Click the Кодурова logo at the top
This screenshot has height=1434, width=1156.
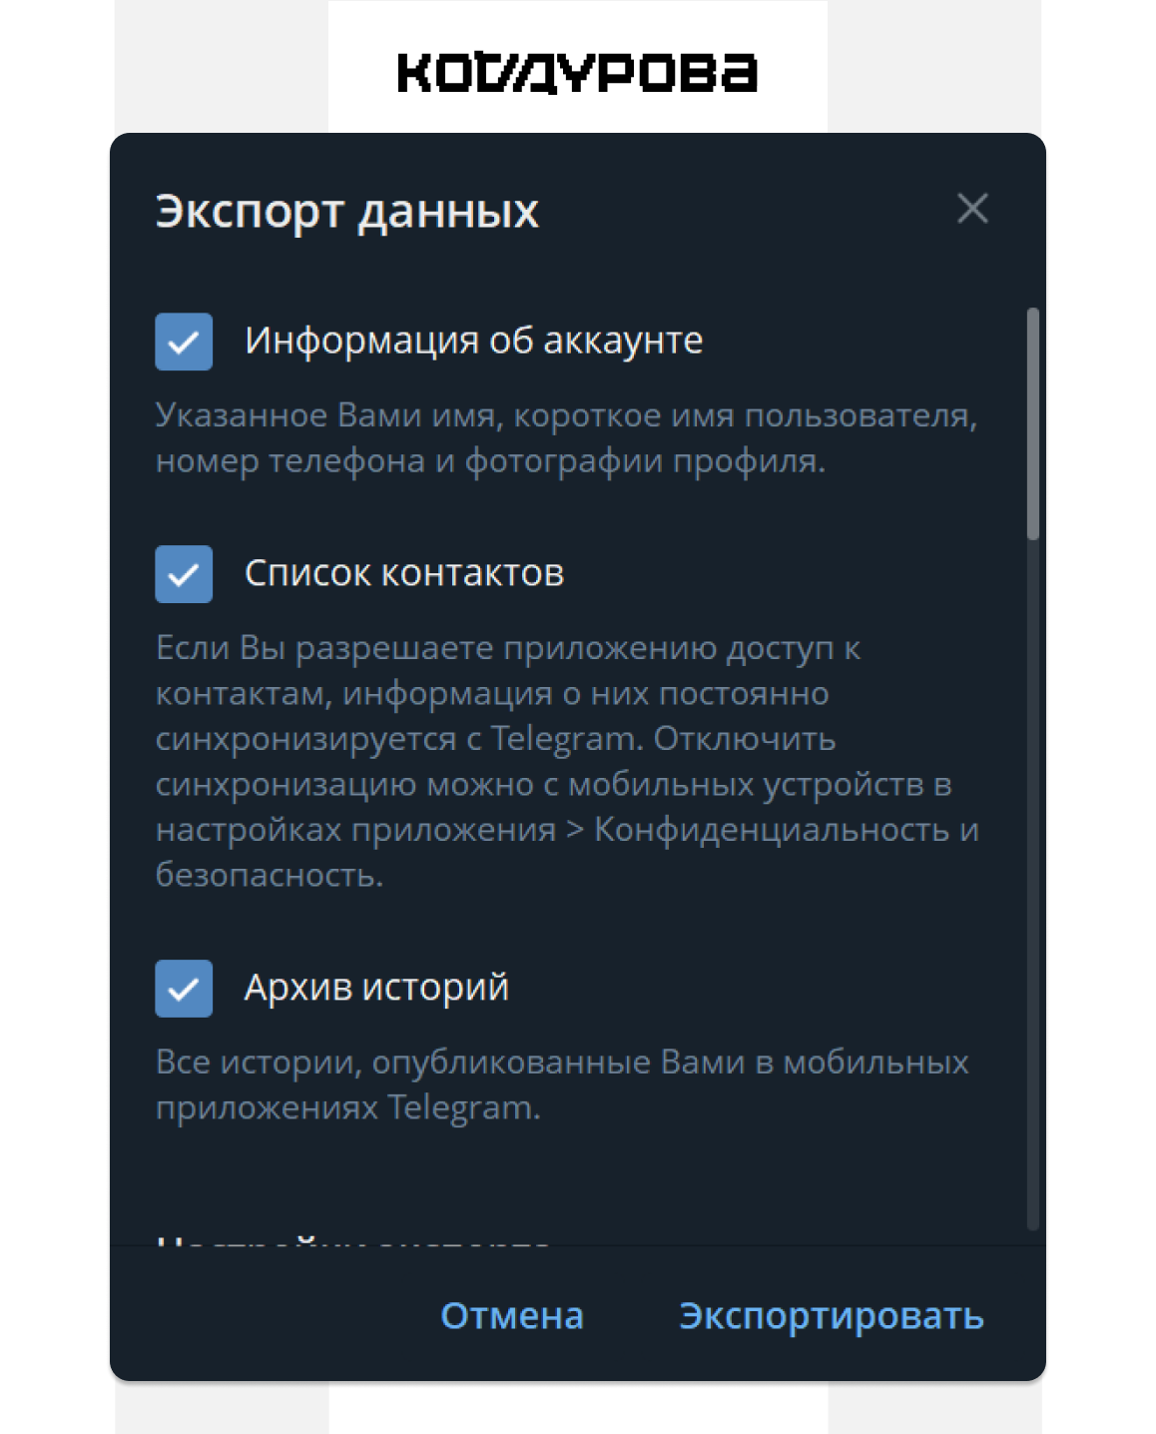pyautogui.click(x=577, y=73)
